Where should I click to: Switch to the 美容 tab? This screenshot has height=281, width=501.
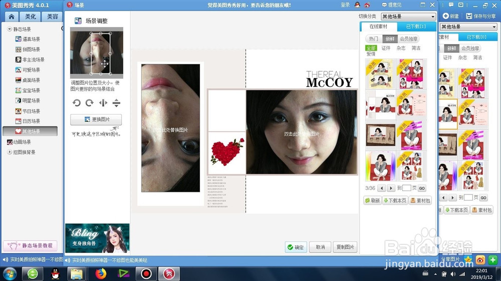point(52,16)
